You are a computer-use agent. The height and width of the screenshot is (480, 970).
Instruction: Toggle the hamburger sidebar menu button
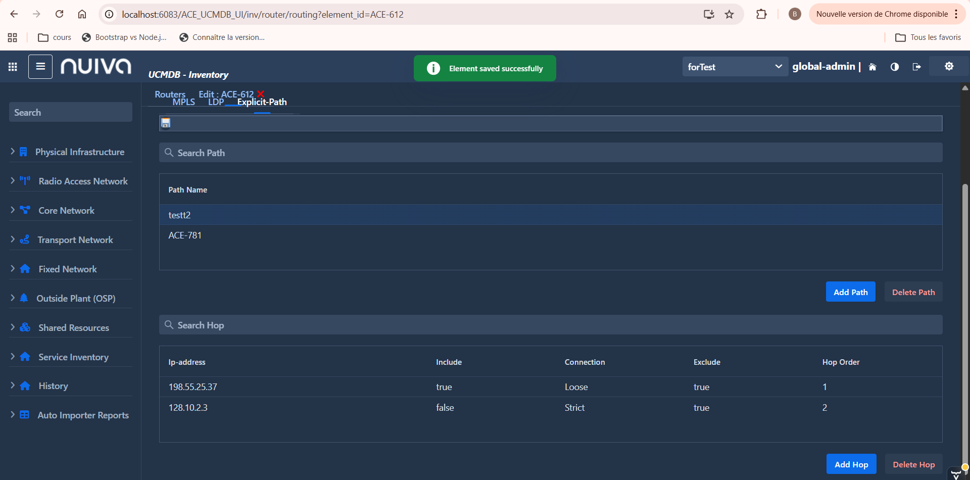(40, 67)
